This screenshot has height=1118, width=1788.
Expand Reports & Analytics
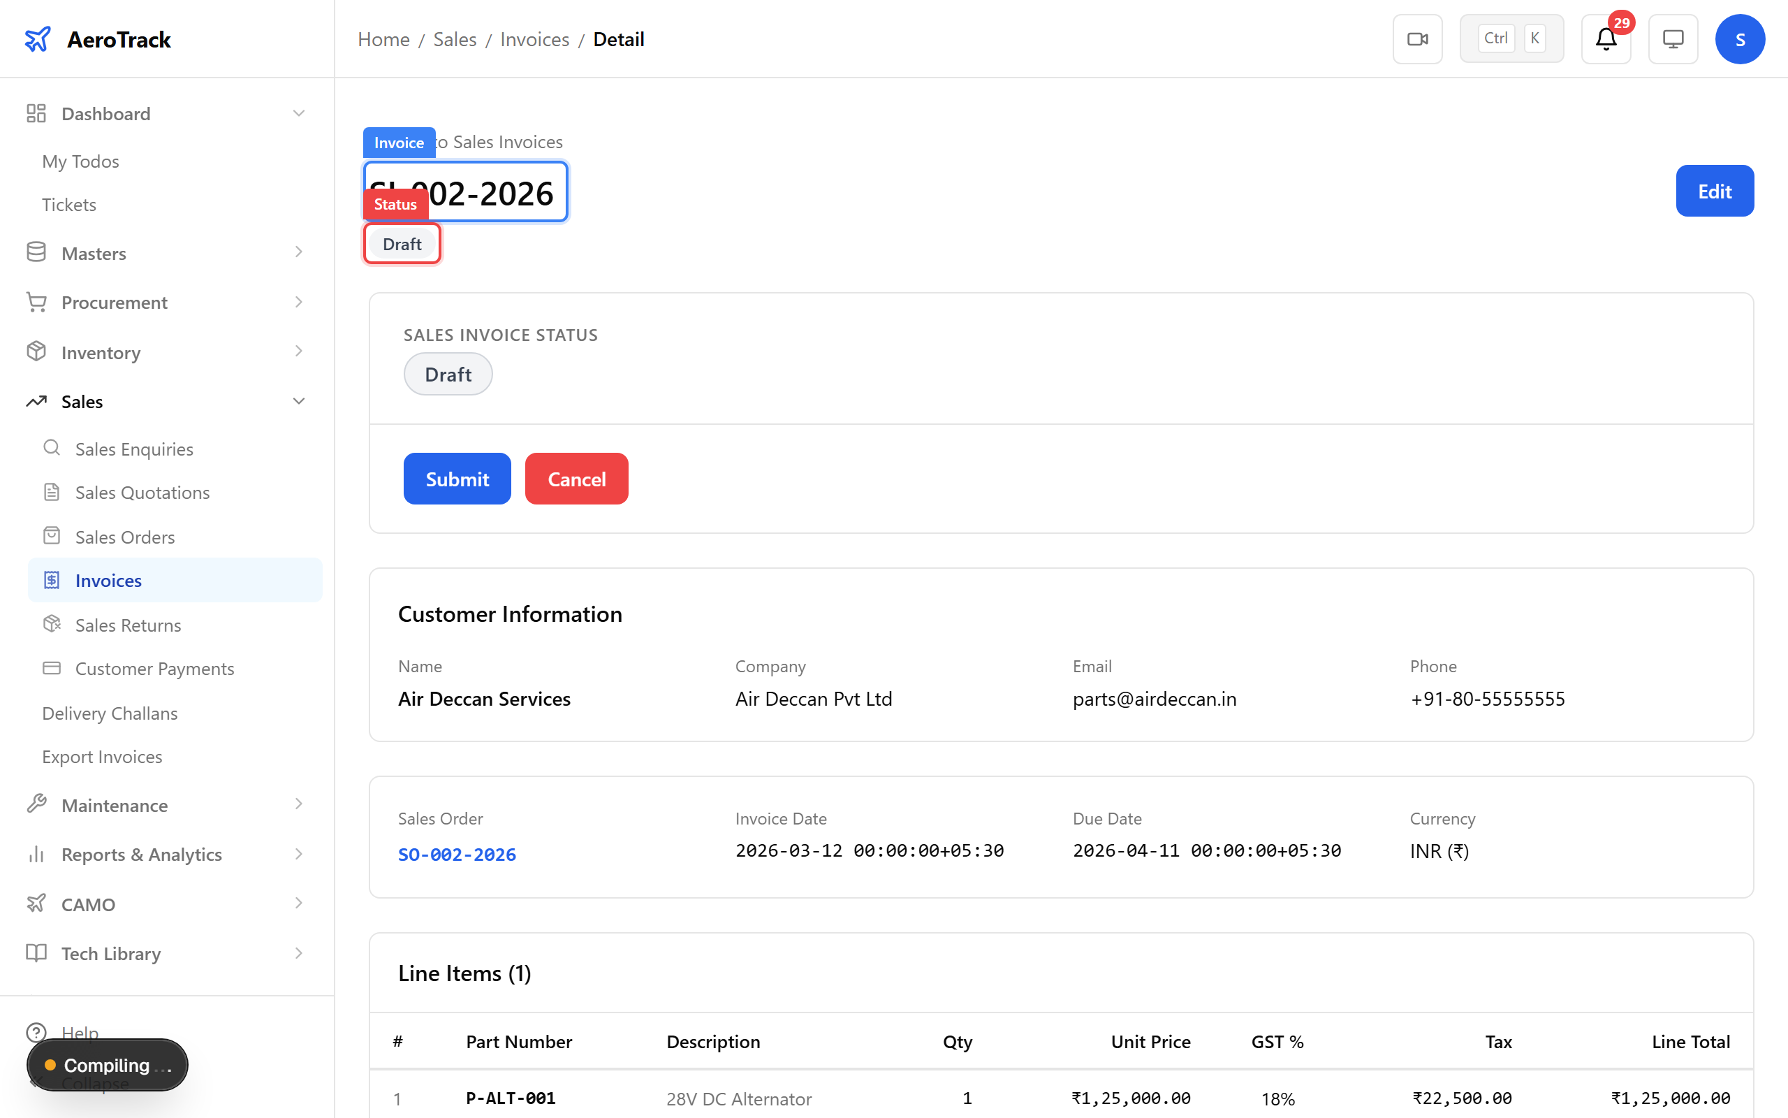[x=298, y=854]
